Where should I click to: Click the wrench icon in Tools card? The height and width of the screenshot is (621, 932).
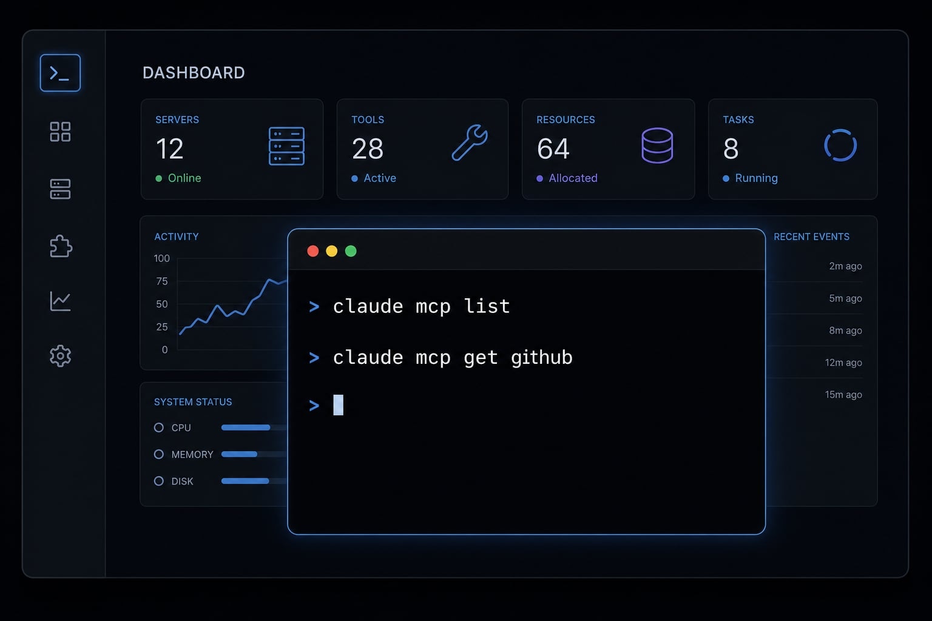pos(470,143)
